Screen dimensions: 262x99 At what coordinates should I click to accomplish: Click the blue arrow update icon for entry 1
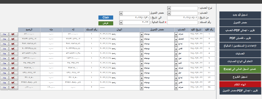click(x=4, y=34)
